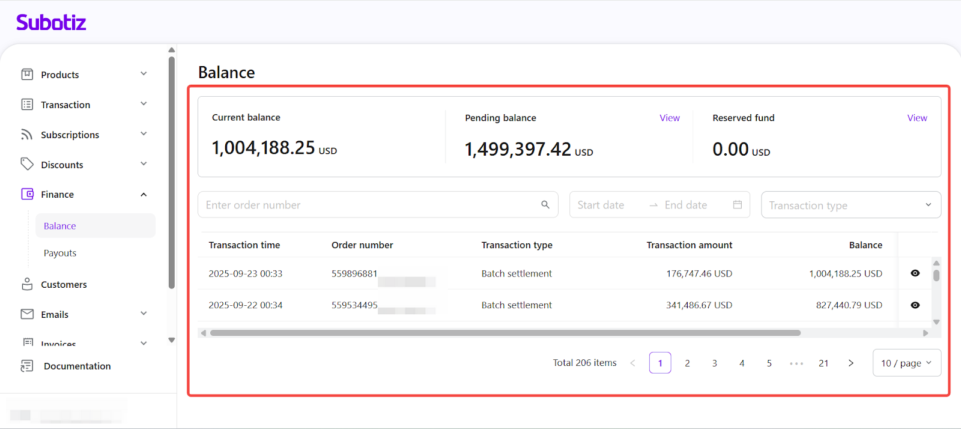
Task: Collapse the Finance menu section
Action: 144,195
